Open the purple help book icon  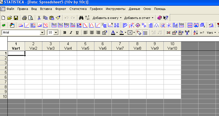(x=160, y=18)
